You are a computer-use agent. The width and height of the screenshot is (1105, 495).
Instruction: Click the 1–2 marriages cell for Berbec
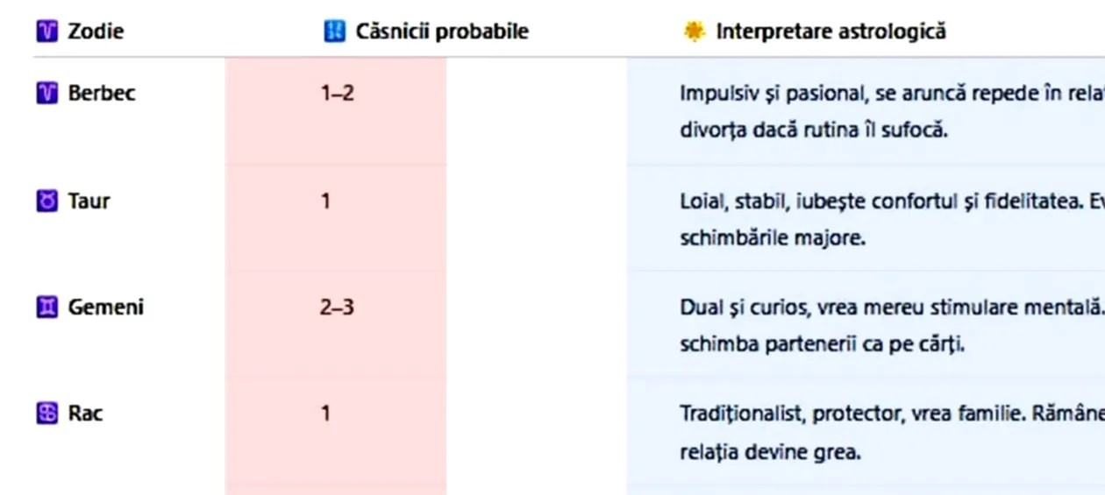coord(337,93)
